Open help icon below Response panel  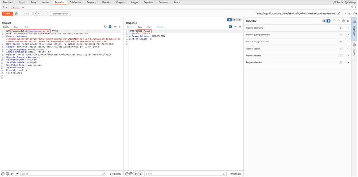(127, 174)
